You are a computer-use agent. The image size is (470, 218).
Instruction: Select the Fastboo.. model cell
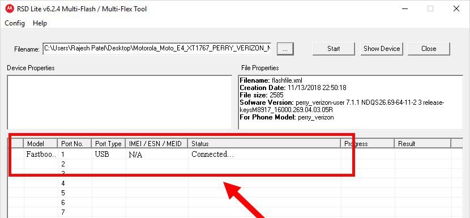(x=41, y=155)
